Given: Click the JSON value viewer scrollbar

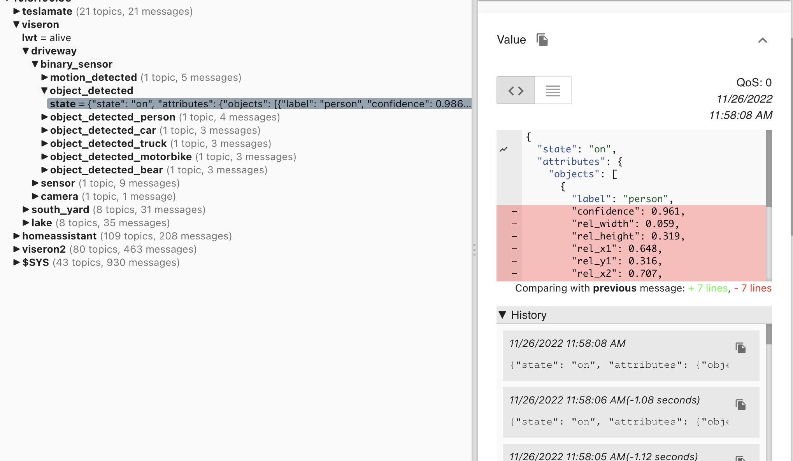Looking at the screenshot, I should point(768,168).
